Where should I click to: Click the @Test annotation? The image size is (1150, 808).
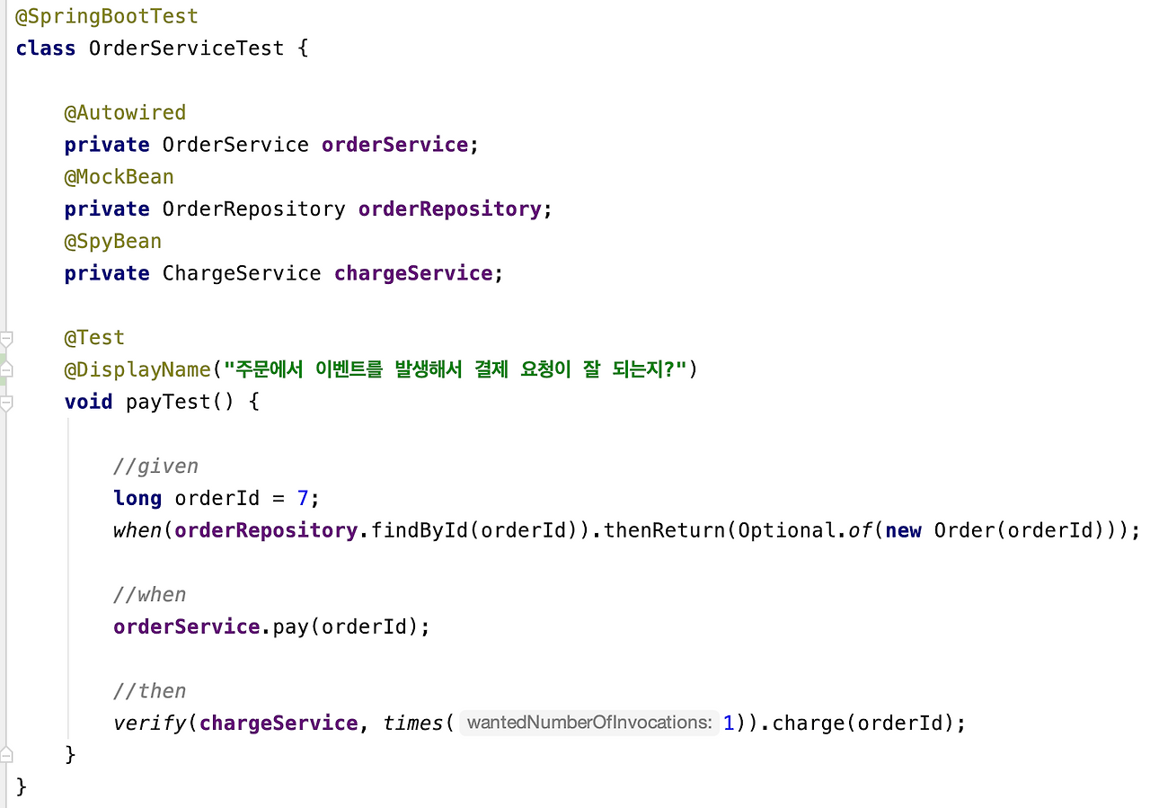pos(94,338)
